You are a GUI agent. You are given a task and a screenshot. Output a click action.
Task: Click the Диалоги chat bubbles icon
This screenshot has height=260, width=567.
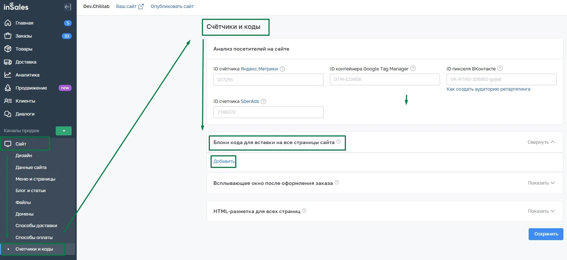pyautogui.click(x=8, y=114)
